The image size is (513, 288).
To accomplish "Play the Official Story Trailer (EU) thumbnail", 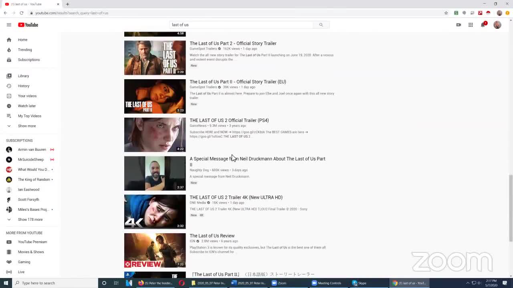I will click(155, 96).
